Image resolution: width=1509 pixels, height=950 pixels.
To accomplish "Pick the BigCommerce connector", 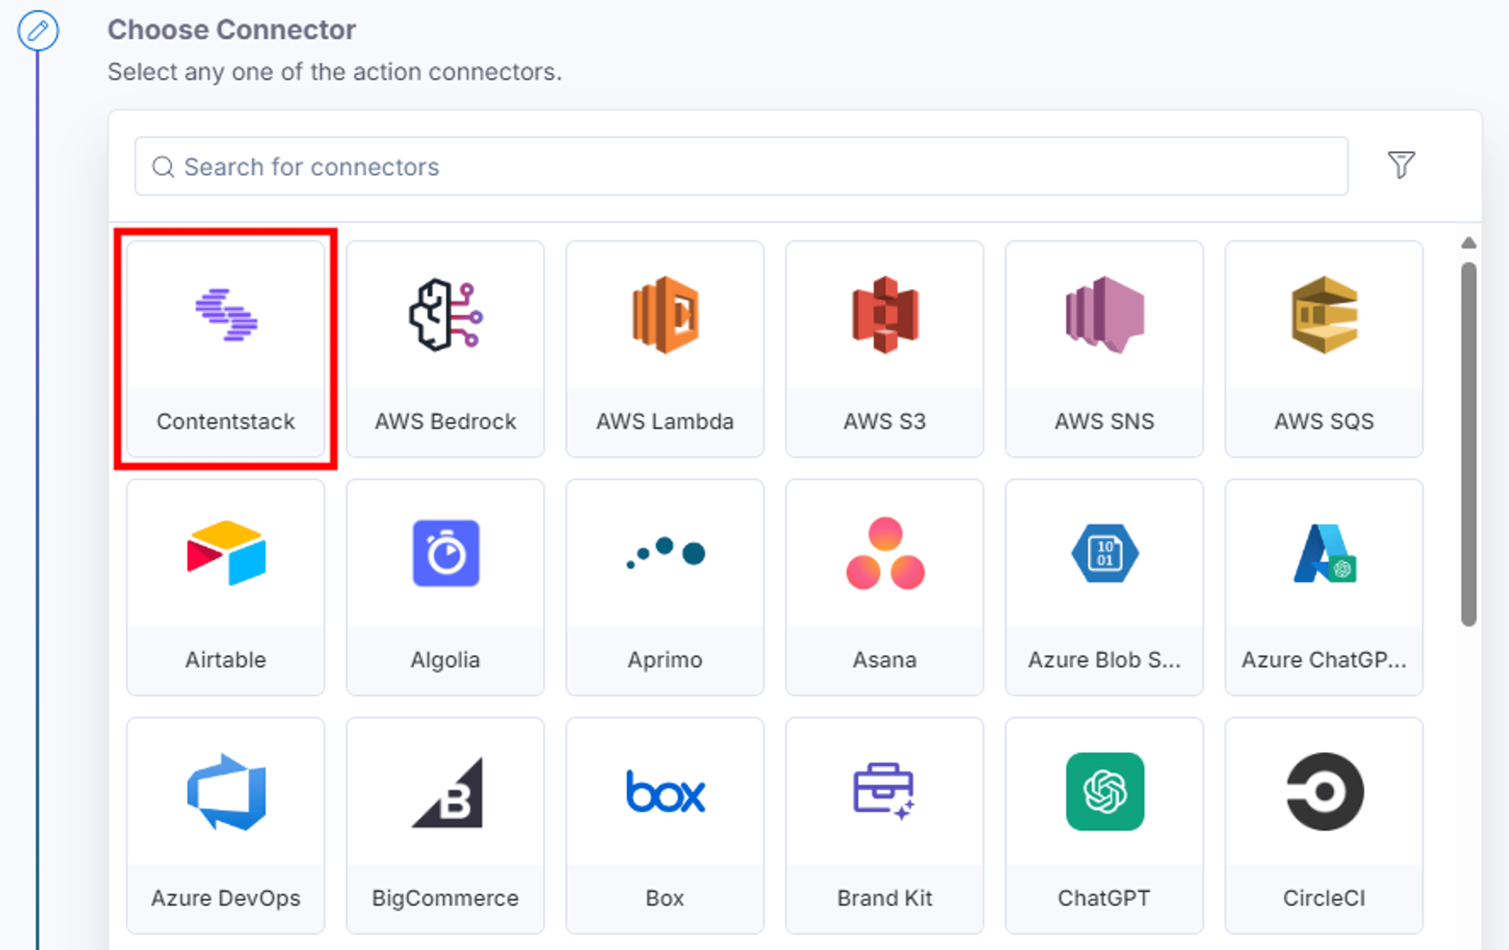I will [x=445, y=825].
